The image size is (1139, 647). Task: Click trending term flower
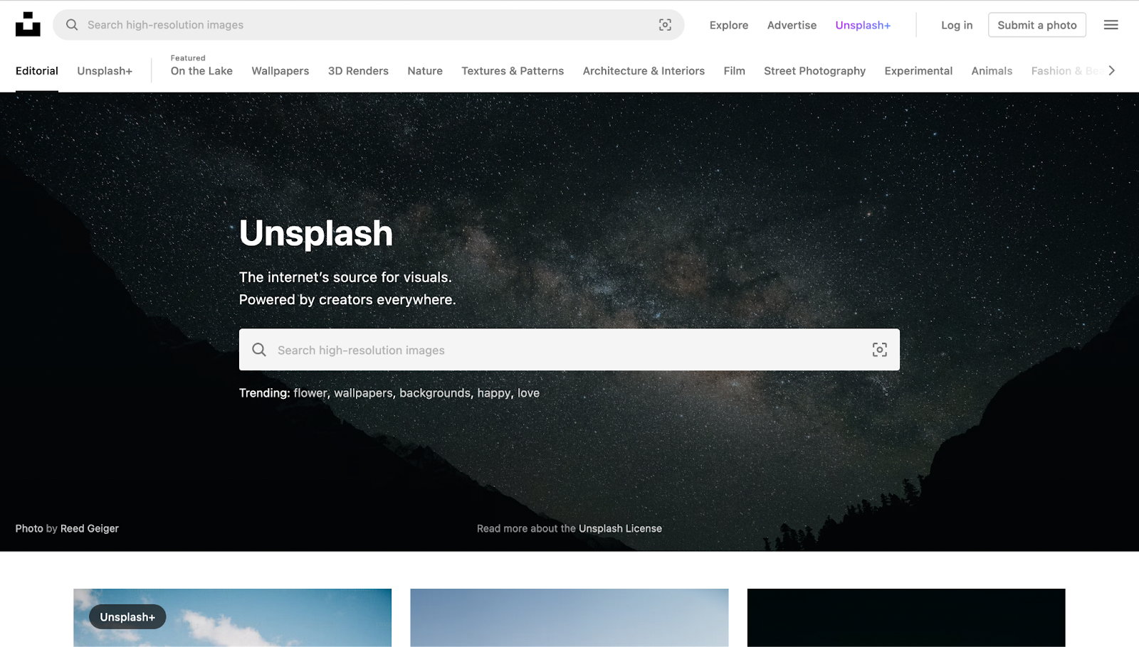tap(310, 393)
